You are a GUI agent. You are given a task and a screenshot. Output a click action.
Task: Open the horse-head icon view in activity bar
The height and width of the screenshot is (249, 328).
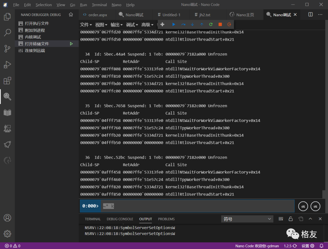tap(7, 160)
